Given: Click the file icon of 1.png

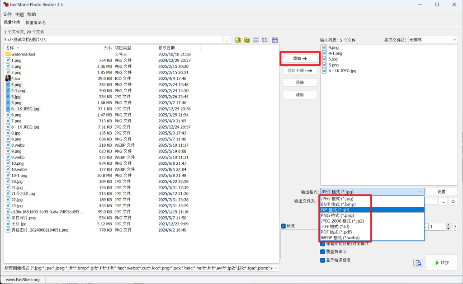Looking at the screenshot, I should point(8,60).
